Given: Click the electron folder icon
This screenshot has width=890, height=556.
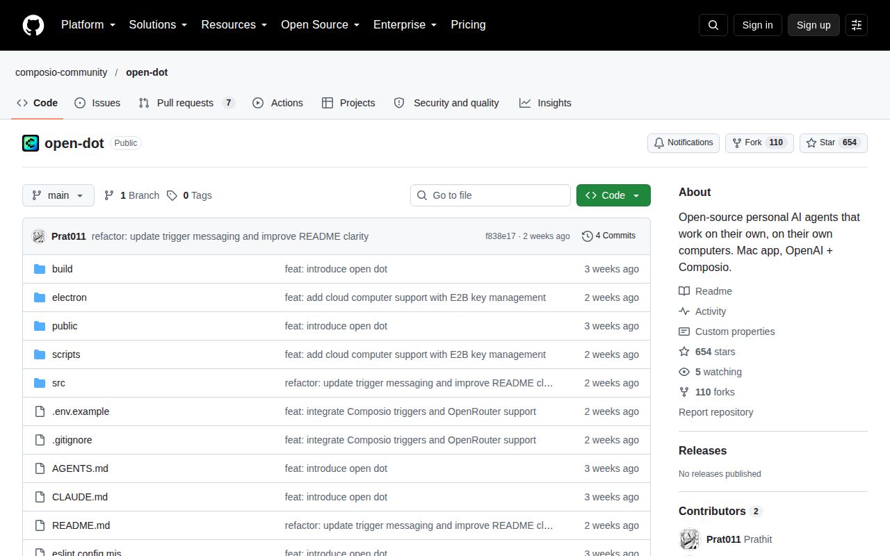Looking at the screenshot, I should click(x=40, y=297).
